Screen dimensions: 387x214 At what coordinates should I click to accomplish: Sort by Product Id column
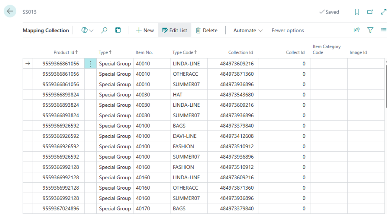(66, 52)
